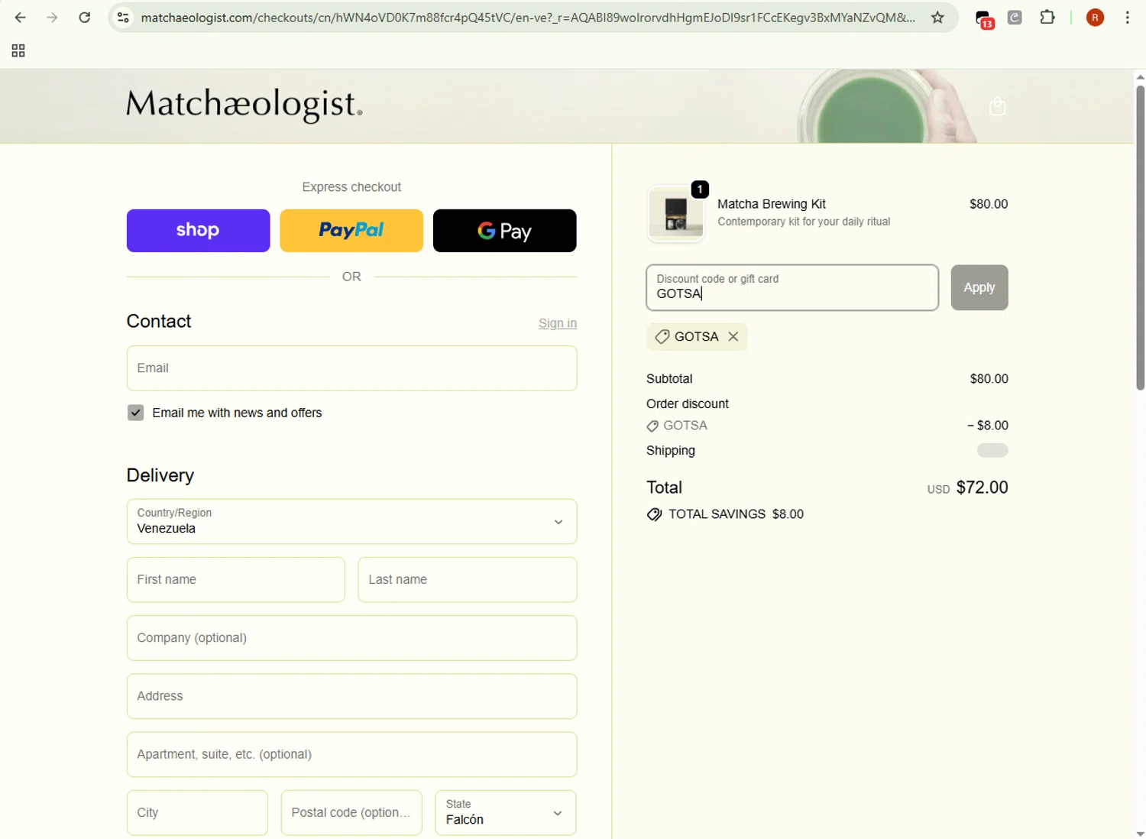Open the extension with red 13 badge
1146x839 pixels.
click(984, 19)
